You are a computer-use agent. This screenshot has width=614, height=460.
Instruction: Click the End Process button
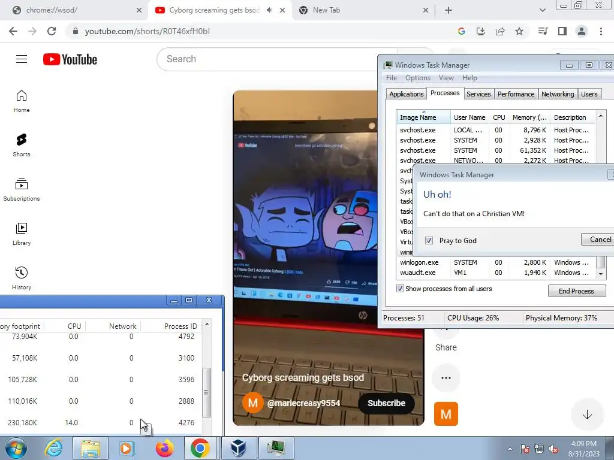click(576, 291)
